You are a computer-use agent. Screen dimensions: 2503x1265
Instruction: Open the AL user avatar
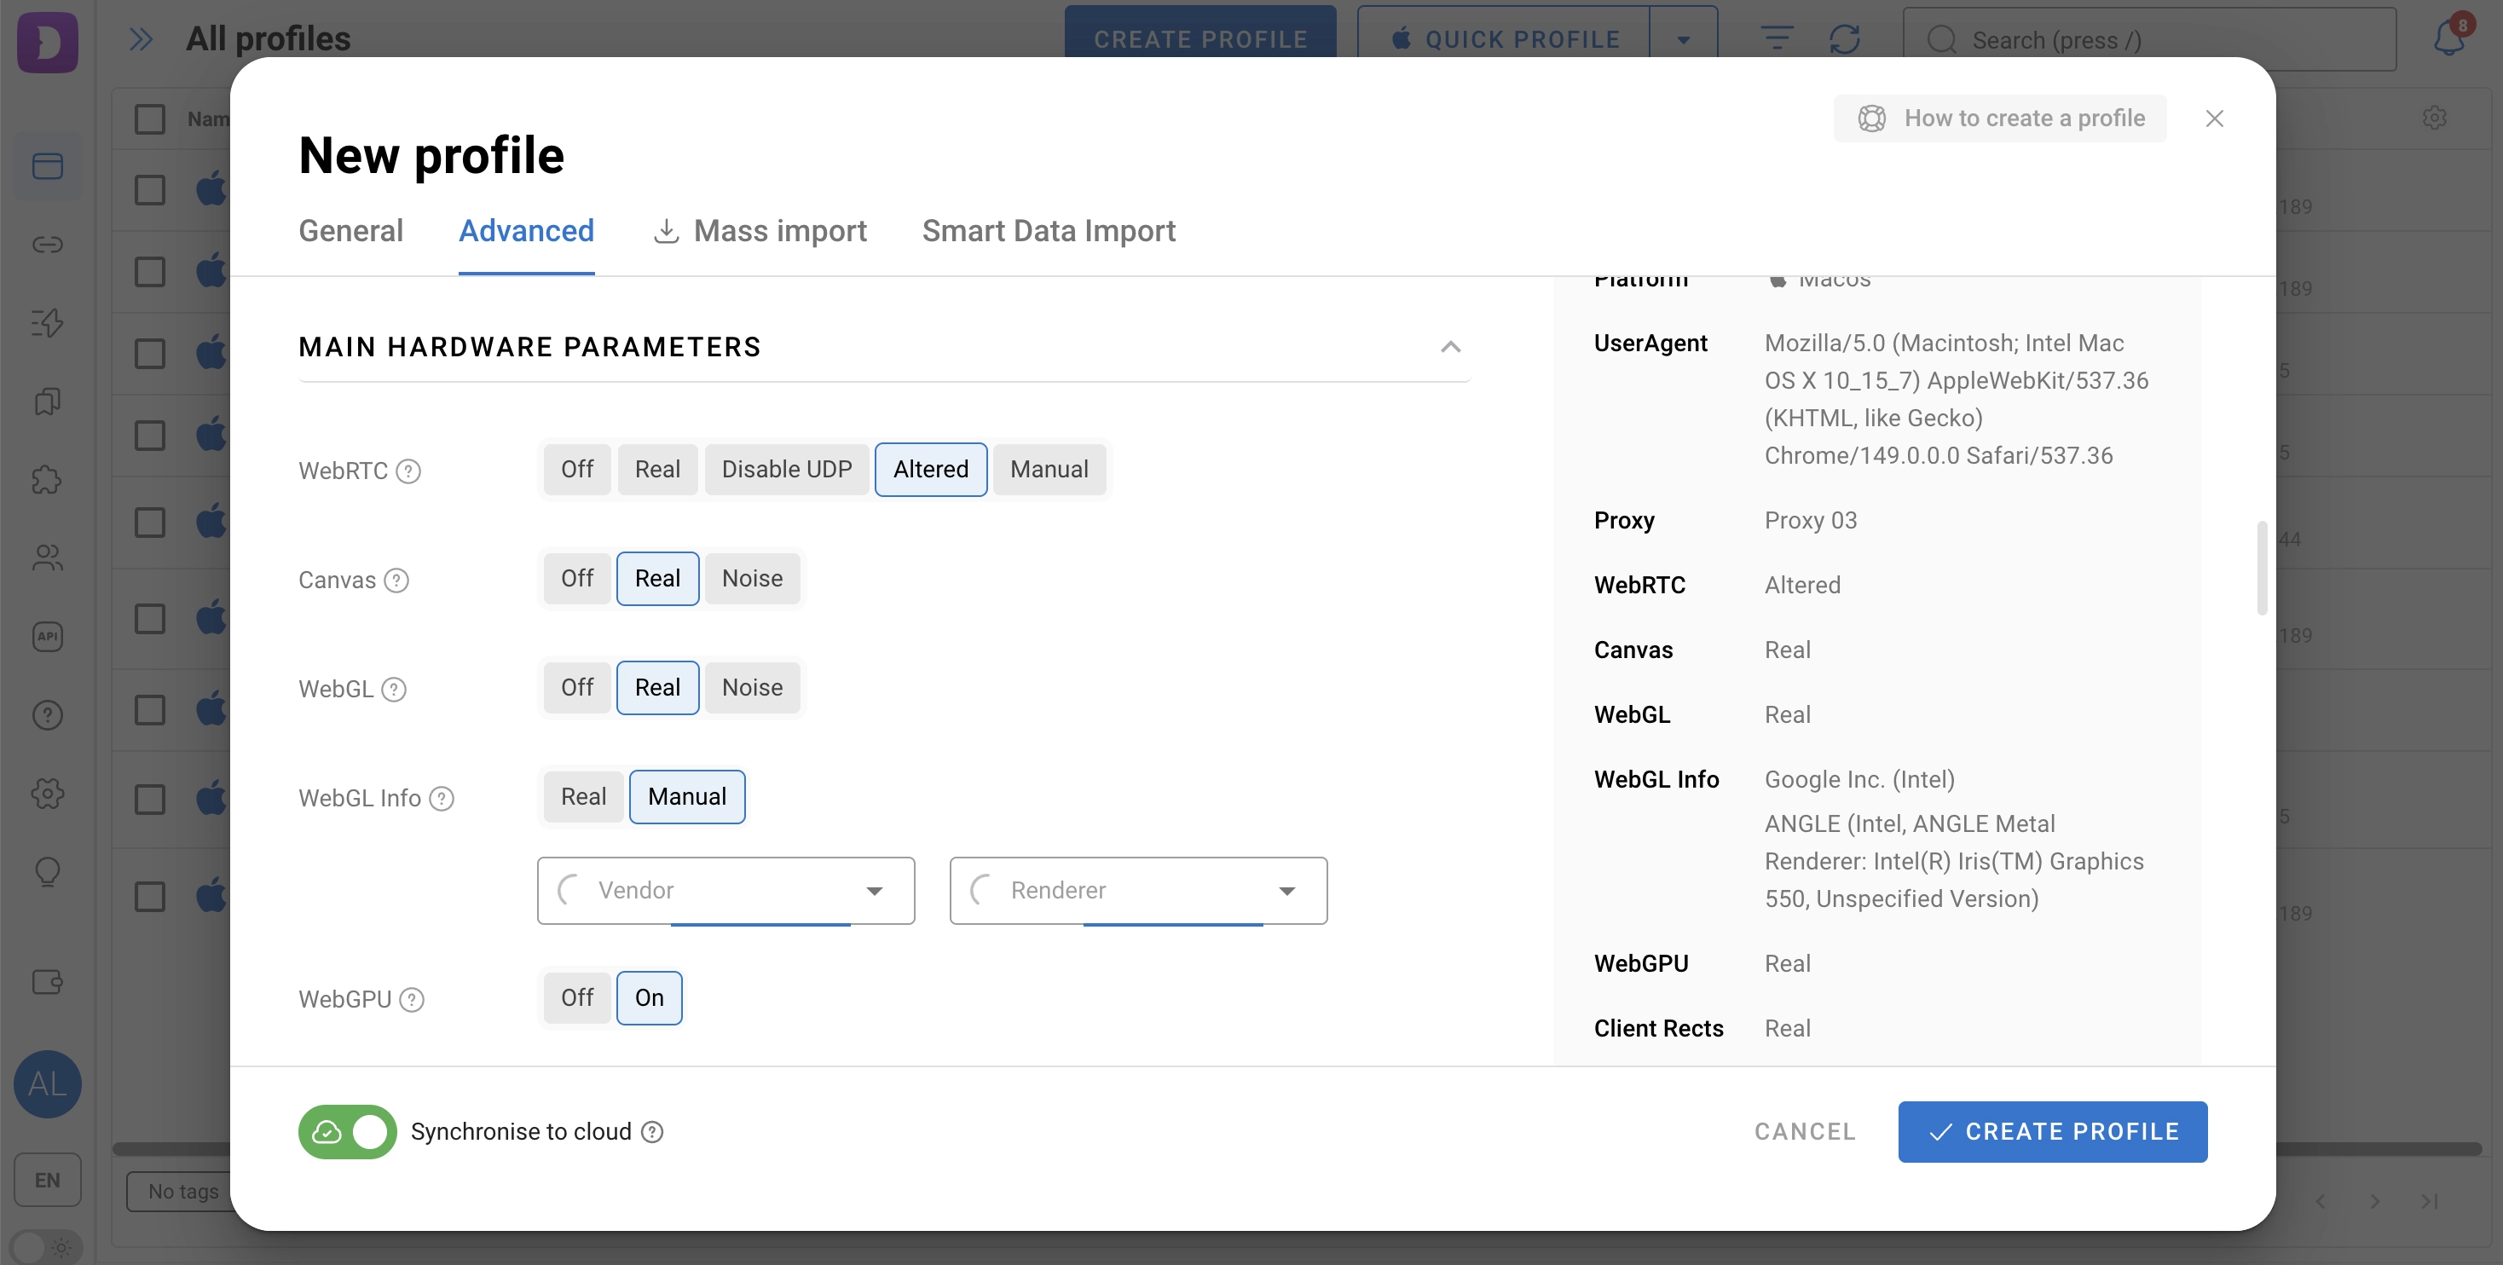pyautogui.click(x=47, y=1083)
